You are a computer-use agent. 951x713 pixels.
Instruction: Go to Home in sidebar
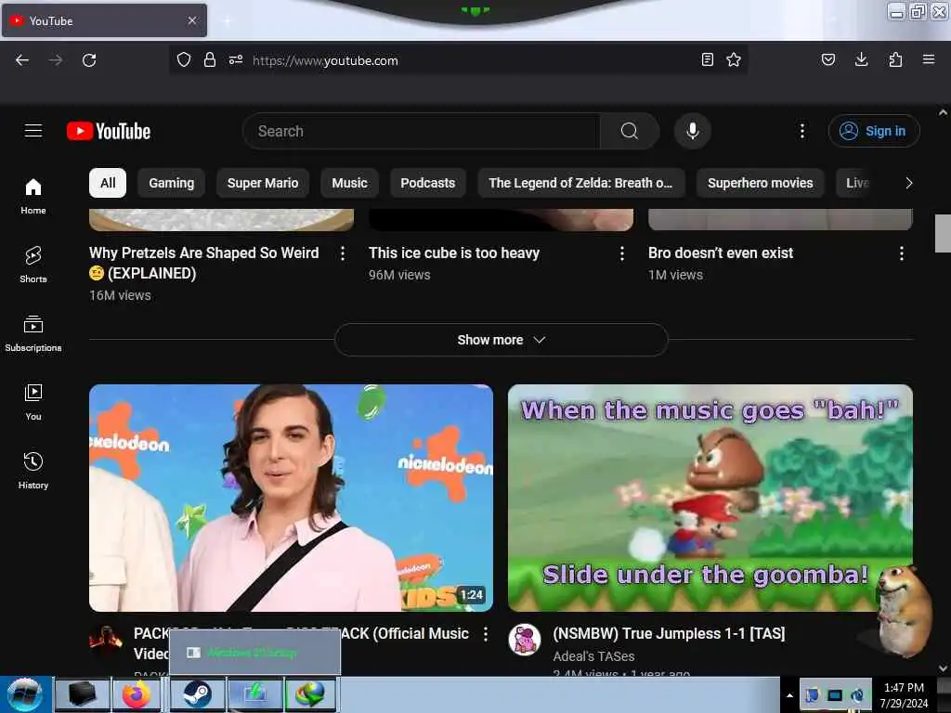click(x=33, y=197)
